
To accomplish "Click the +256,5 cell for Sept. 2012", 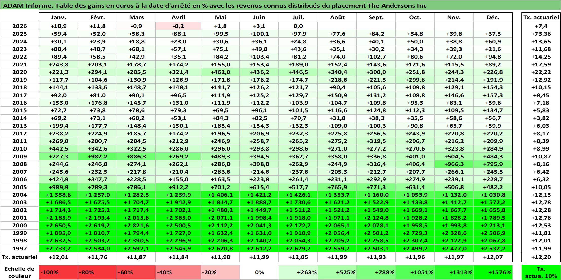I will click(x=376, y=134).
